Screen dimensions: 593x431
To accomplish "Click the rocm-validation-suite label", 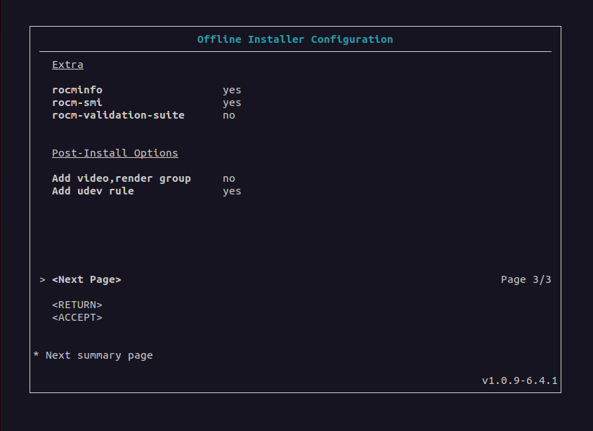I will click(118, 115).
